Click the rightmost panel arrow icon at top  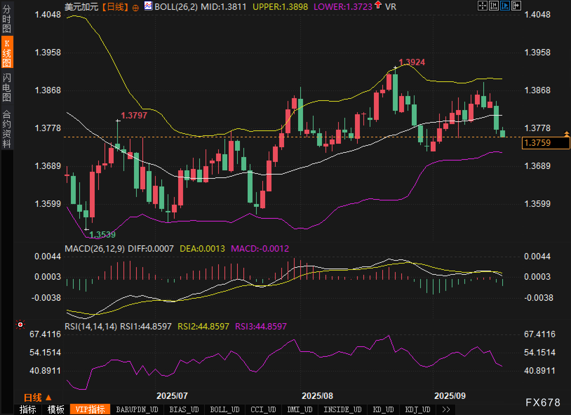[516, 6]
